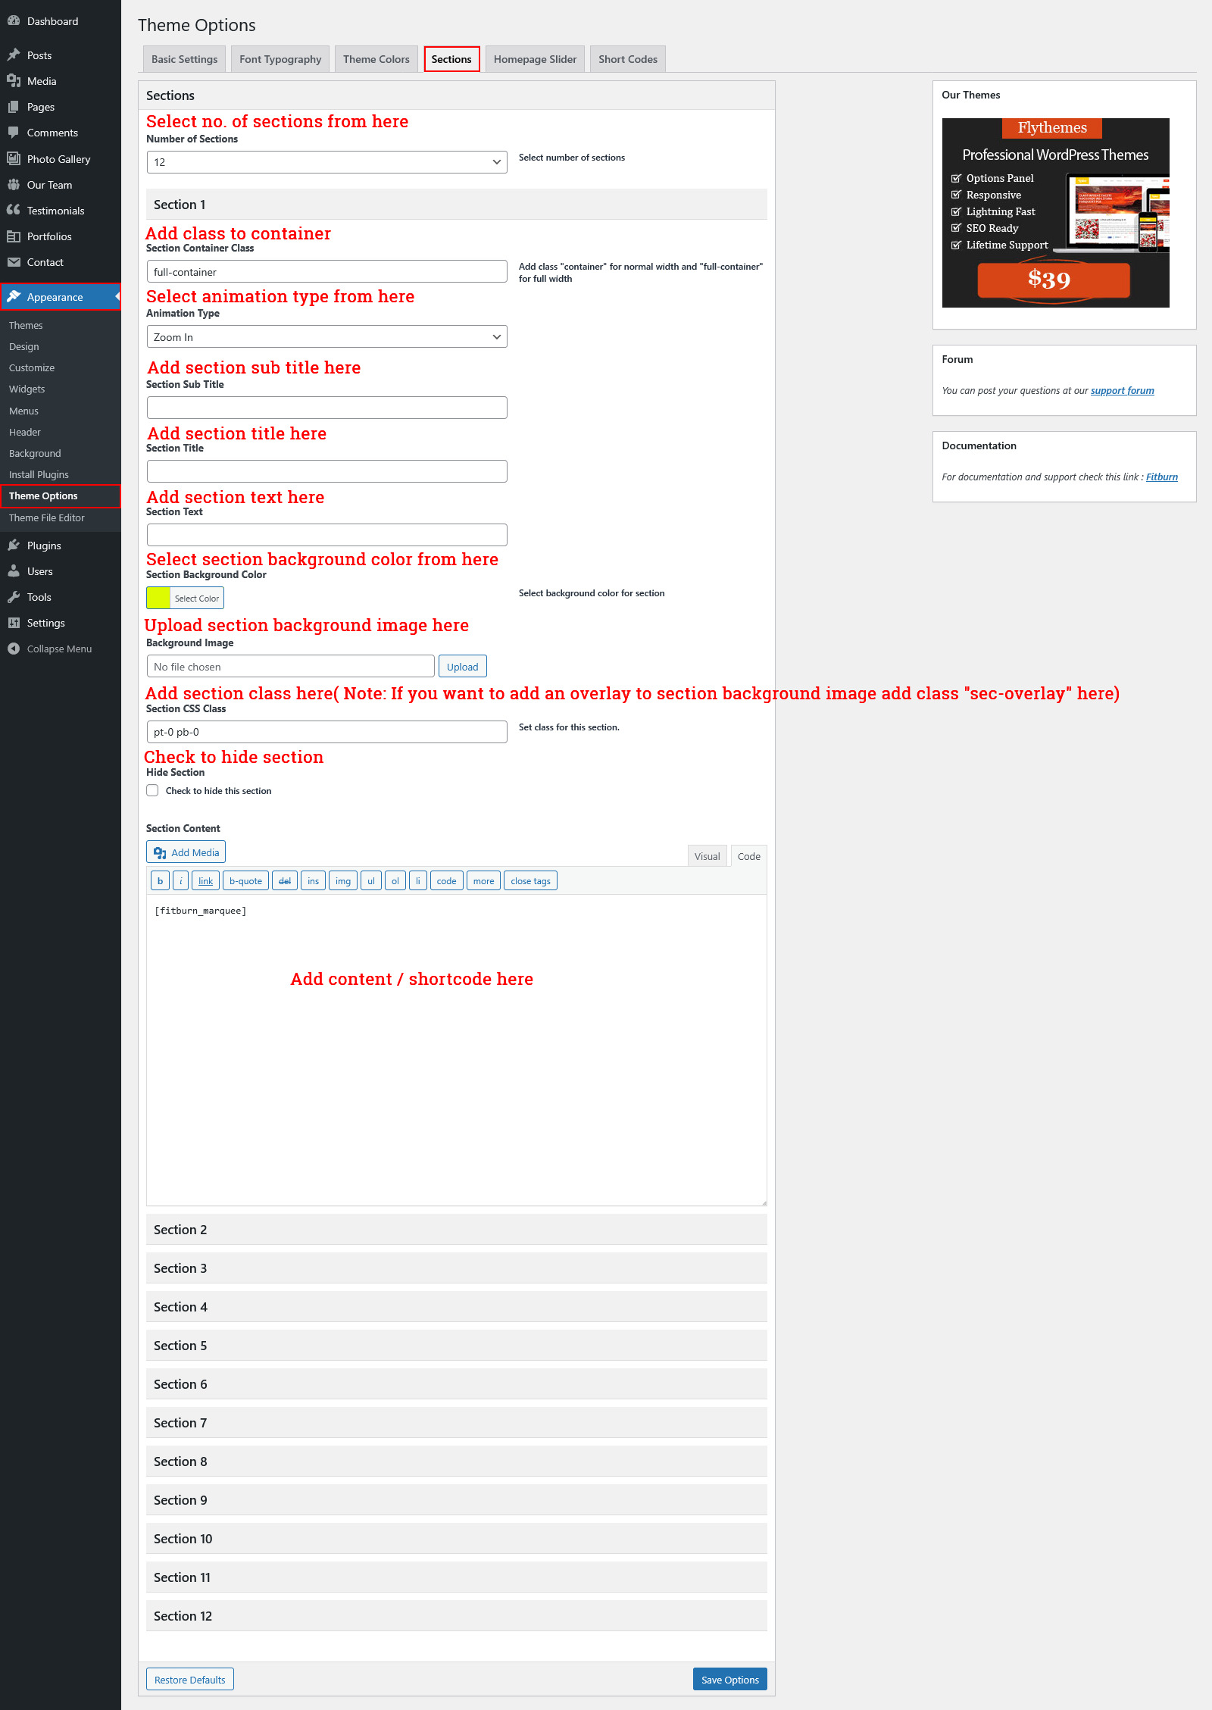
Task: Click the Portfolios icon in sidebar
Action: click(x=14, y=236)
